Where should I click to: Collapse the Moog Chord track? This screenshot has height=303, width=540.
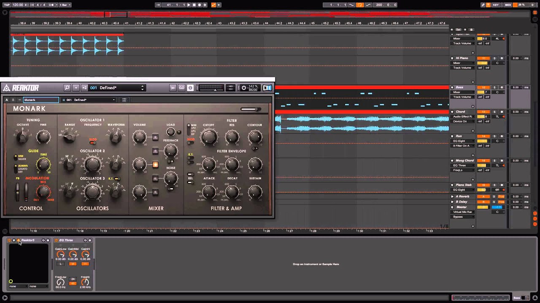point(452,161)
